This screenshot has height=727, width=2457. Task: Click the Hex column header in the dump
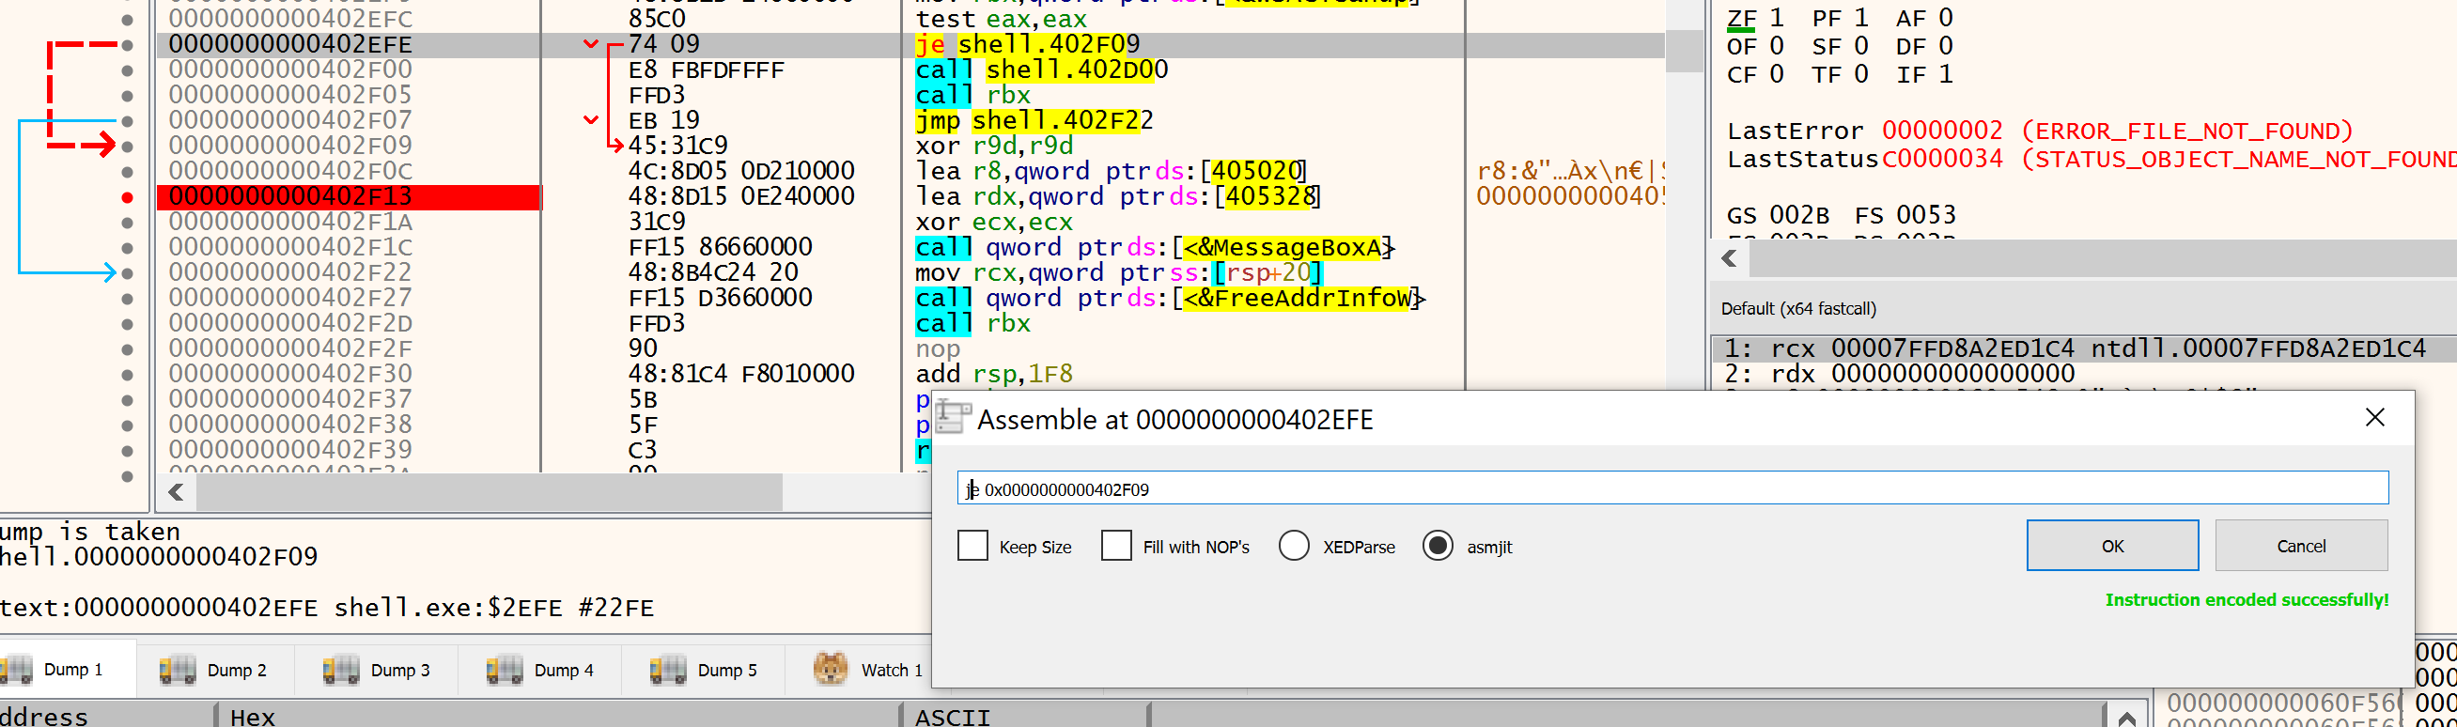pos(252,718)
